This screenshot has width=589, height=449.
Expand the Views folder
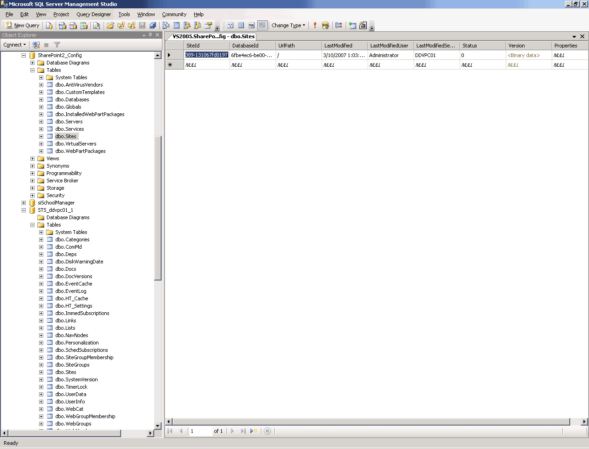tap(32, 158)
